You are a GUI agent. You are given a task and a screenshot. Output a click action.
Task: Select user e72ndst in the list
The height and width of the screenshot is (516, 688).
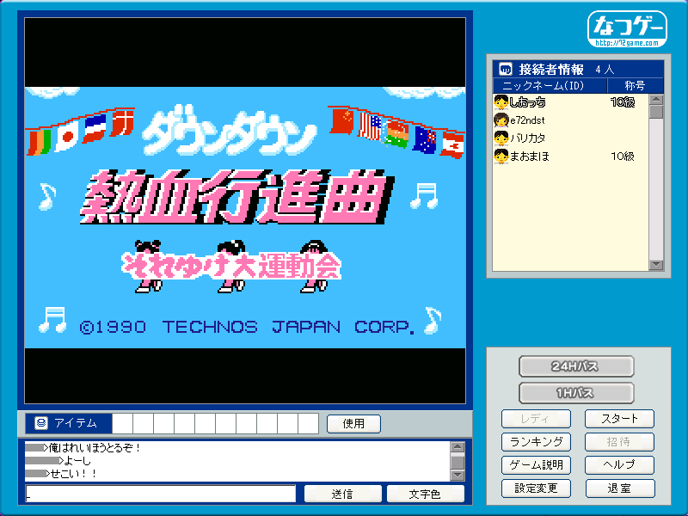click(x=570, y=120)
